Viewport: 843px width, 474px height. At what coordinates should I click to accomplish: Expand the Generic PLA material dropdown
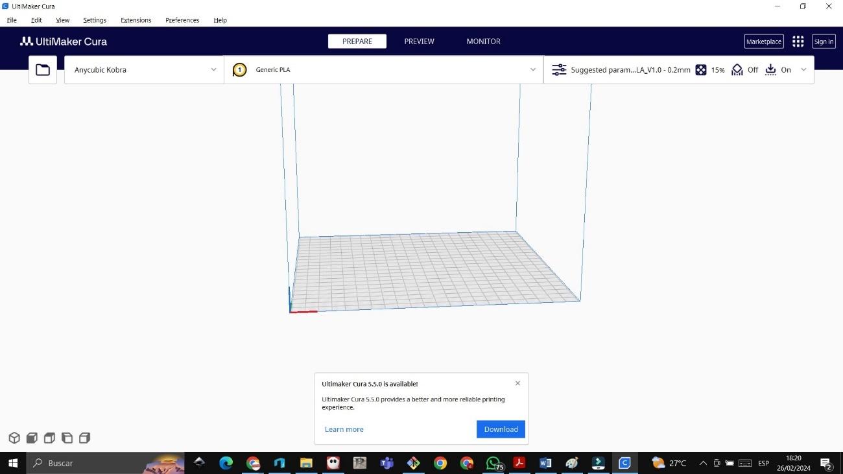[x=533, y=70]
